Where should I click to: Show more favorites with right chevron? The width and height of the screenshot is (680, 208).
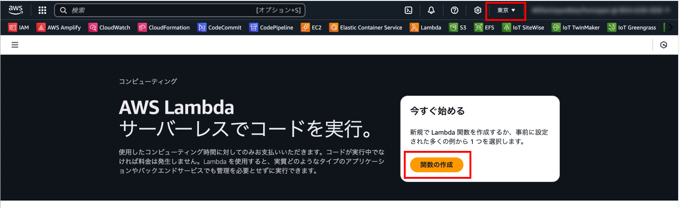pos(671,27)
